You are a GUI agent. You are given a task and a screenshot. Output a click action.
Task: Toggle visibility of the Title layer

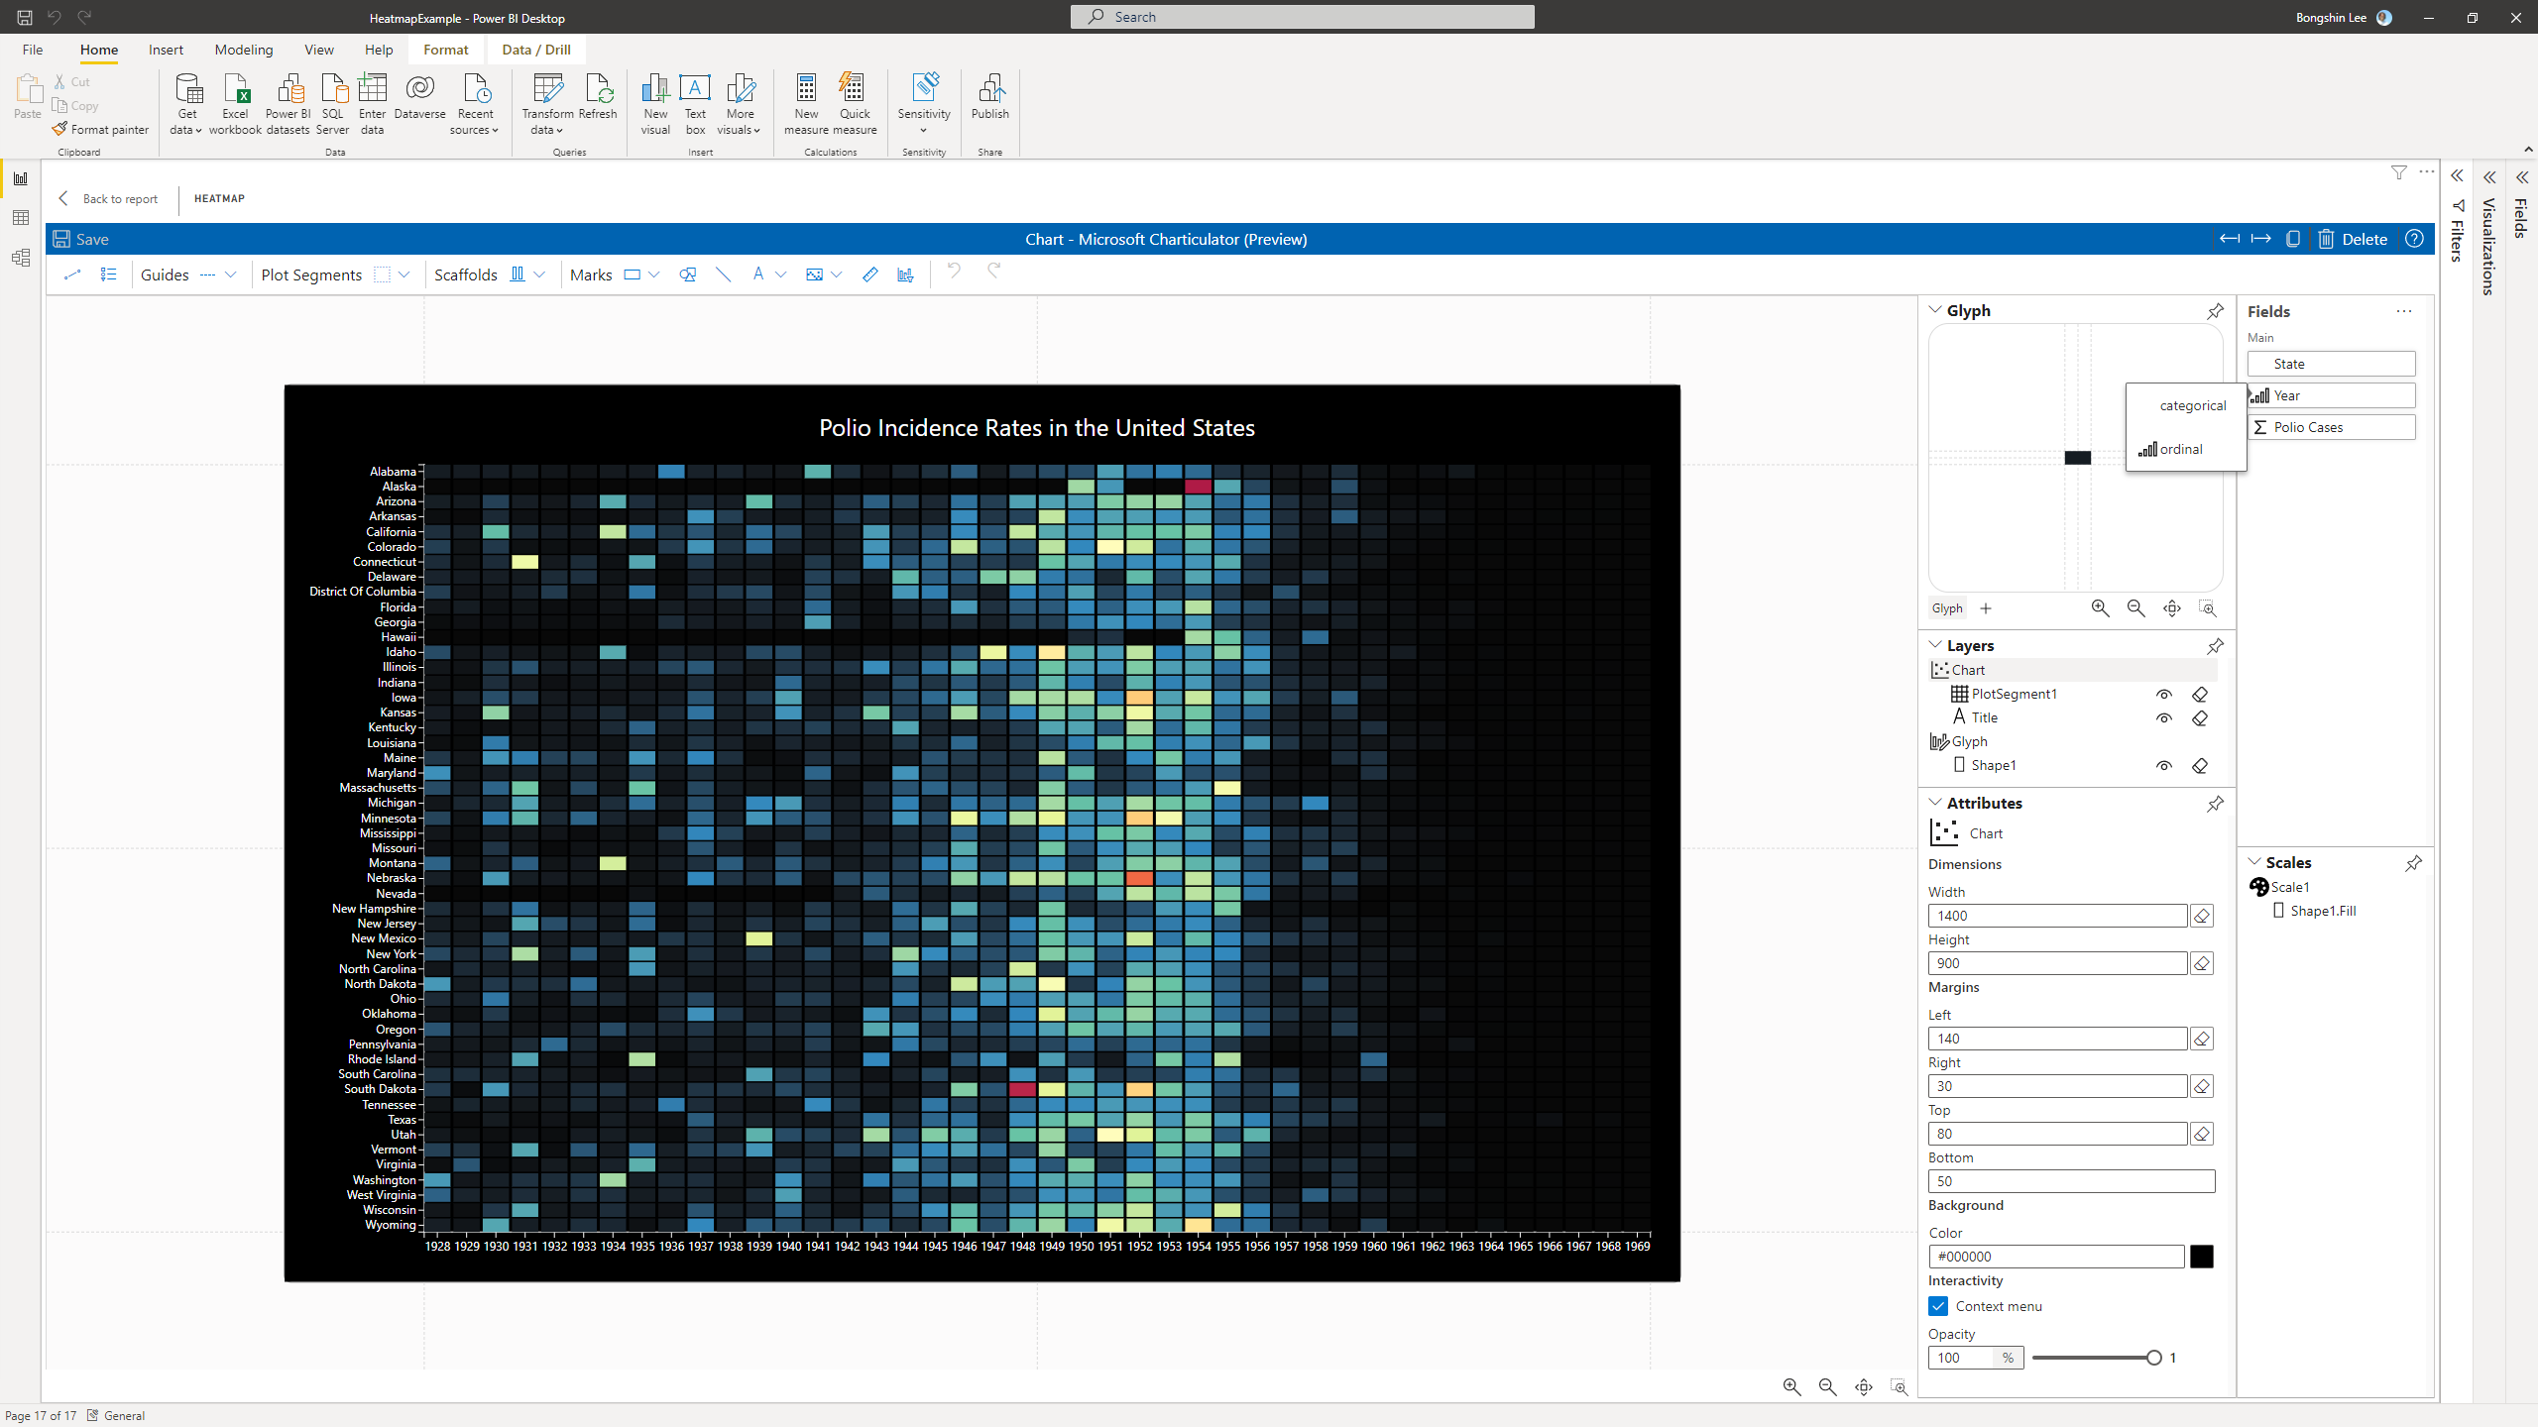click(x=2163, y=717)
